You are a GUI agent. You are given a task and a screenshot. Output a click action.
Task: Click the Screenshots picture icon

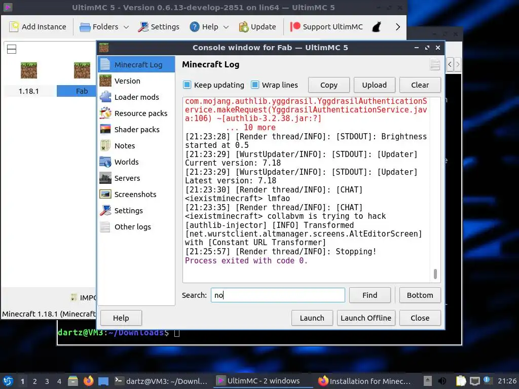coord(105,194)
